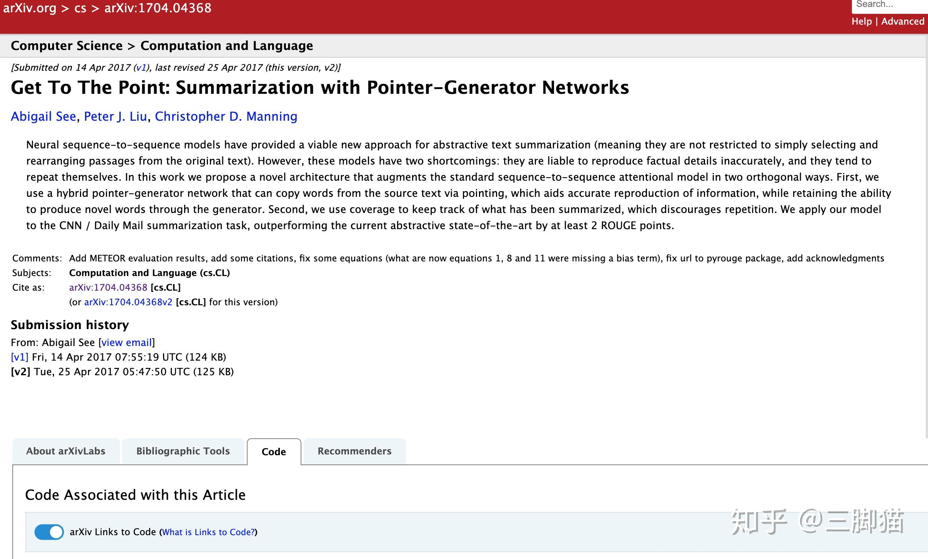Open author page for Peter J. Liu

click(115, 116)
